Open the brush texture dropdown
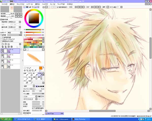This screenshot has width=152, height=121. [x=36, y=99]
